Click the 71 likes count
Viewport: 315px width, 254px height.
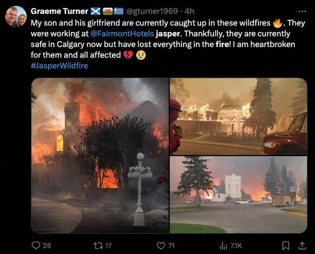[171, 245]
